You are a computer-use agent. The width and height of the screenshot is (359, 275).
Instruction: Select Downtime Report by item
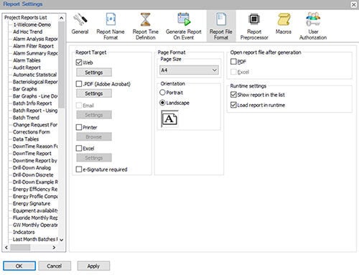pyautogui.click(x=35, y=161)
